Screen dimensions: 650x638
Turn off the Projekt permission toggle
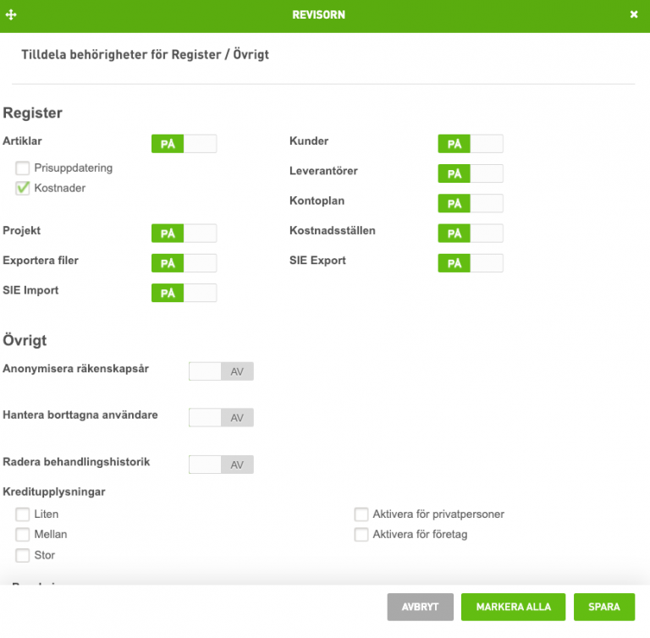(184, 233)
